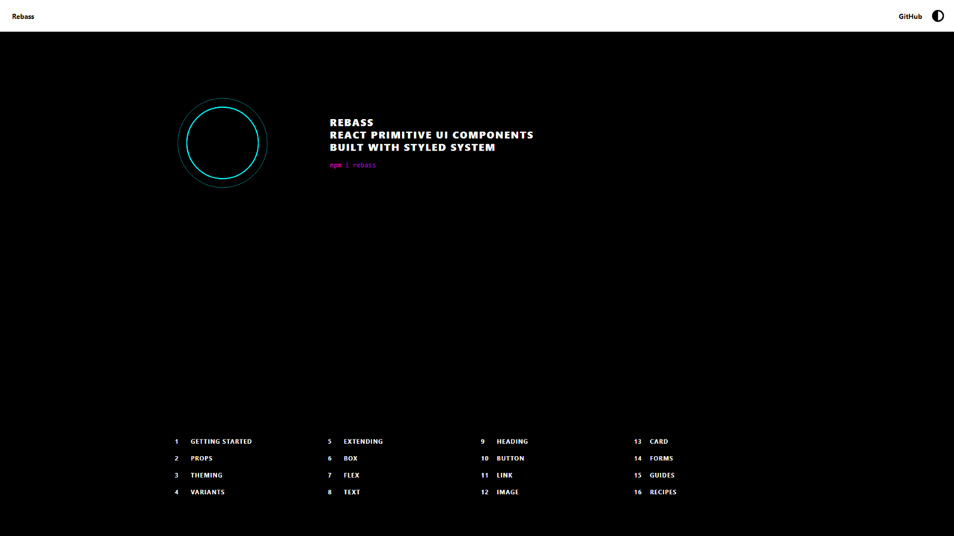Screen dimensions: 954x536
Task: Click 'React primitive UI components' heading line
Action: tap(432, 135)
